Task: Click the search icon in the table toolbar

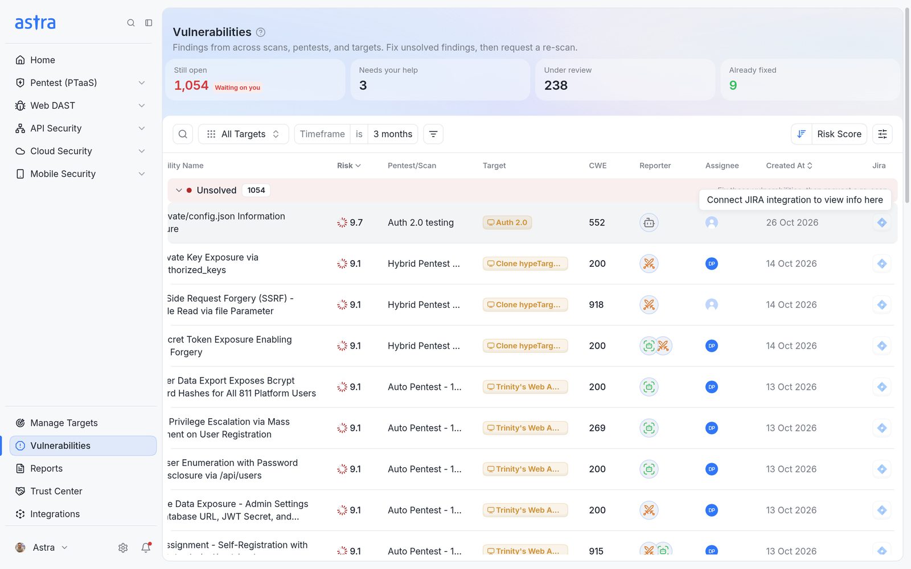Action: click(183, 134)
